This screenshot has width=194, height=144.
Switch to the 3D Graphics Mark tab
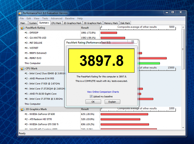coord(93,23)
